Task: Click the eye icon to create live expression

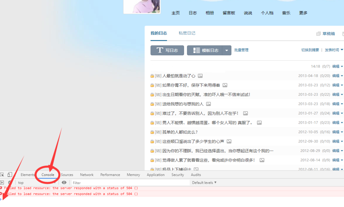Action: 64,183
